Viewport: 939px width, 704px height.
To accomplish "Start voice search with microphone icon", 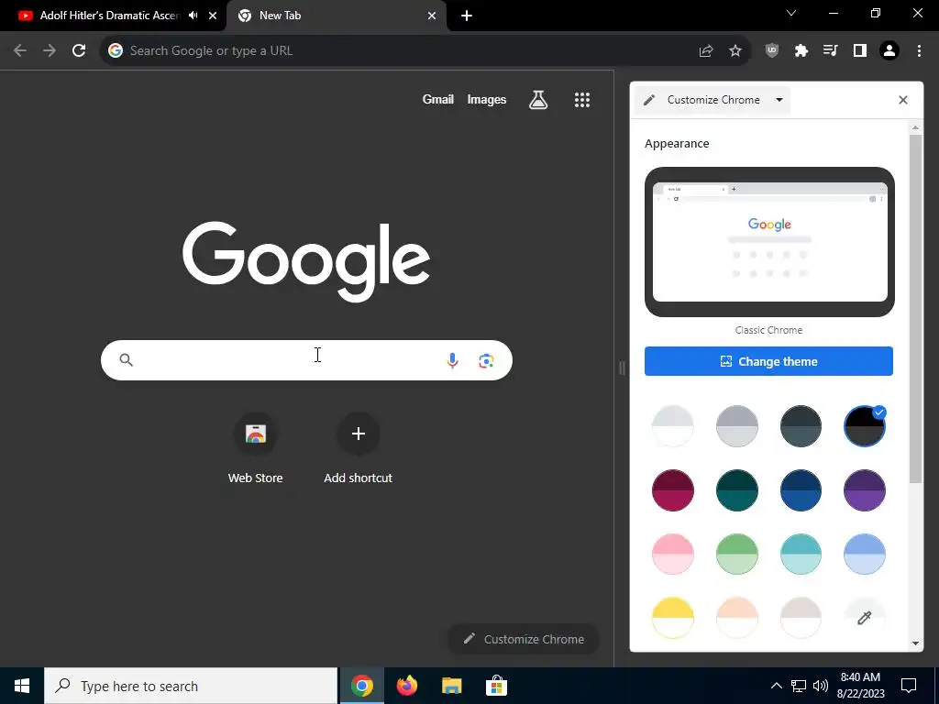I will [452, 360].
